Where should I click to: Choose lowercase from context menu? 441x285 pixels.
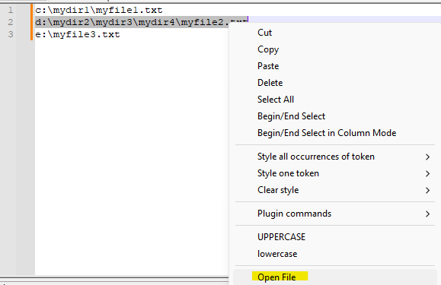[x=277, y=254]
